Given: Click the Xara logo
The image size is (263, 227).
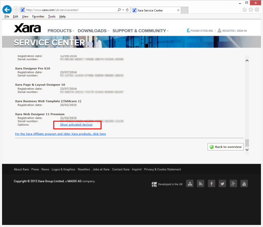Looking at the screenshot, I should (27, 28).
